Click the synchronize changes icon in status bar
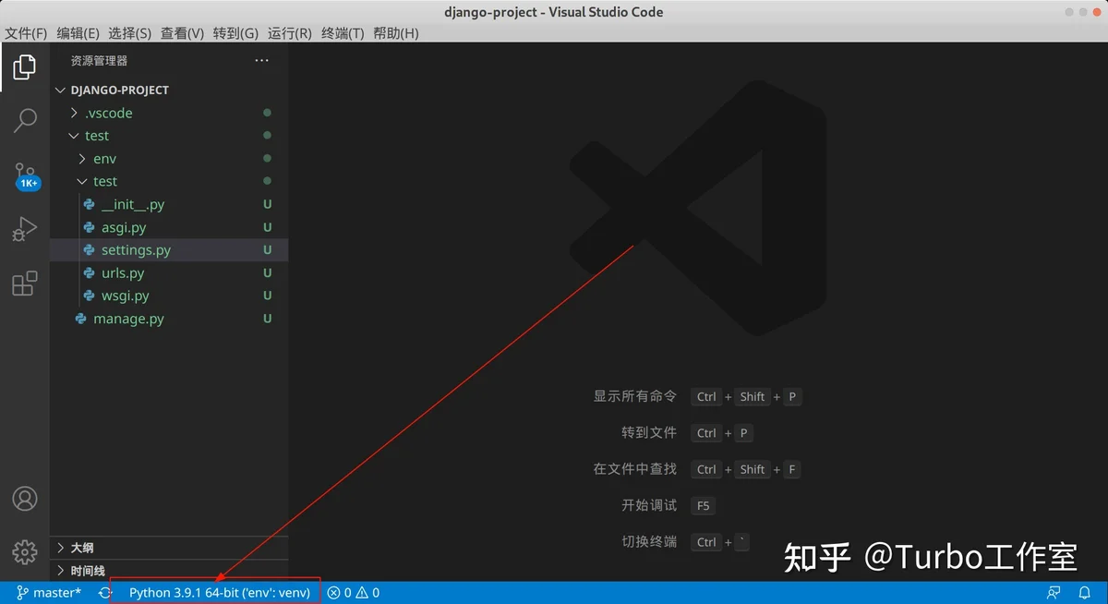The image size is (1108, 604). pos(105,593)
